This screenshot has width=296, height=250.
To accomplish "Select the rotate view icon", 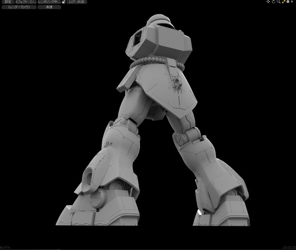I will pos(273,2).
